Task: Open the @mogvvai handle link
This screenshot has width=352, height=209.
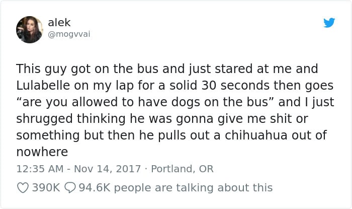Action: (69, 34)
